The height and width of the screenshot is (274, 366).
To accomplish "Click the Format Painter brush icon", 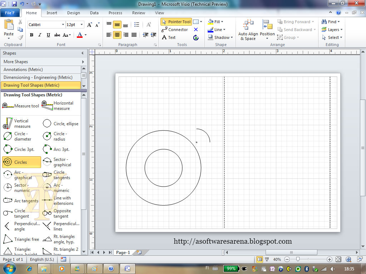I will [x=20, y=37].
